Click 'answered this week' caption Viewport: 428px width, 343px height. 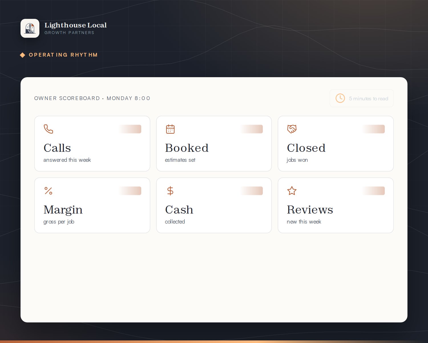click(x=67, y=160)
